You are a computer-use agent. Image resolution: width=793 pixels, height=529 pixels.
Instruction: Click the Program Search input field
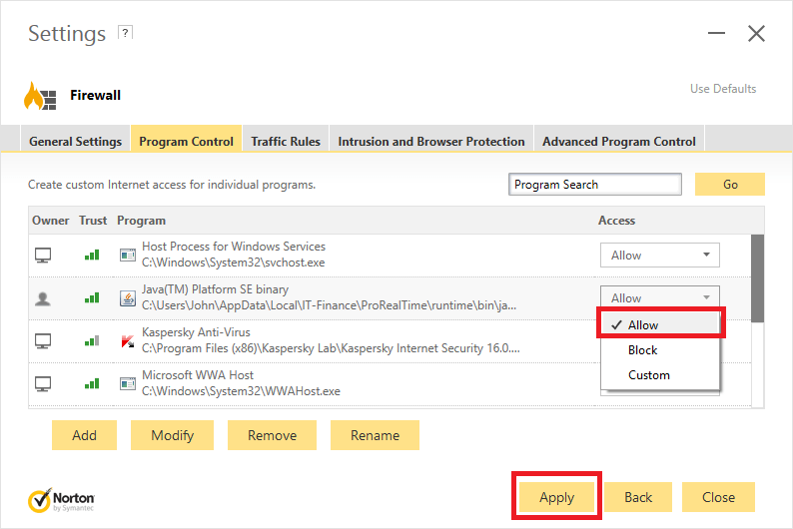point(595,185)
